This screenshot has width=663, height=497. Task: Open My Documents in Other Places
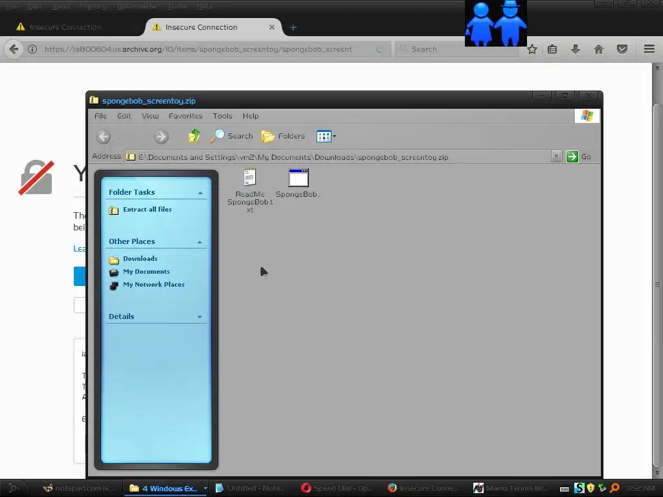pos(146,271)
